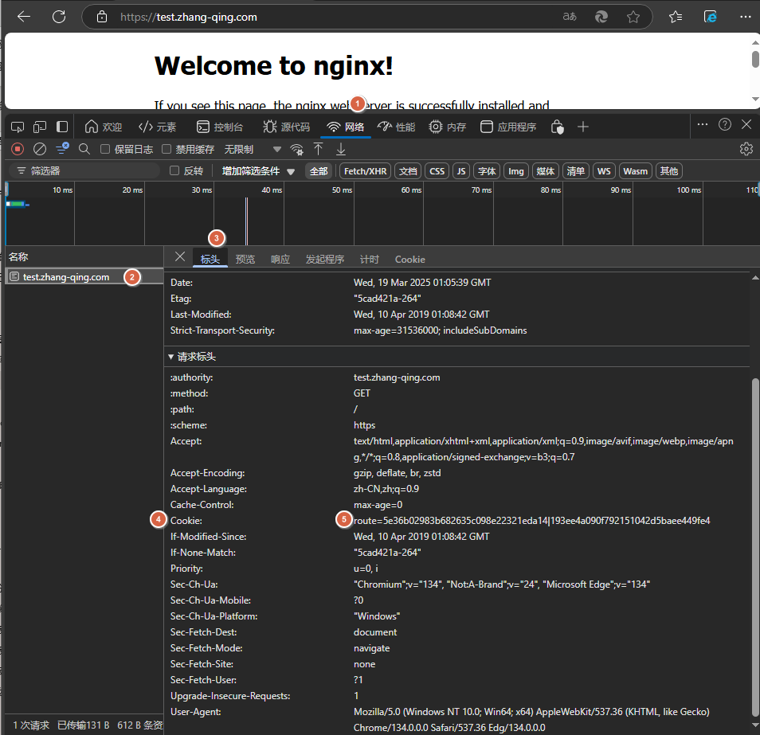View site information lock icon
The height and width of the screenshot is (735, 760).
[102, 17]
